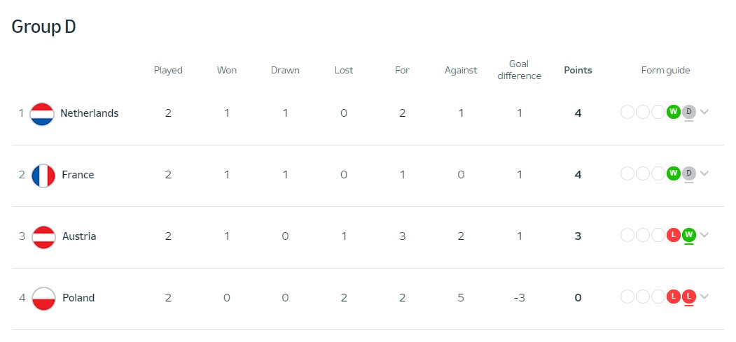Open the Poland team name link

pos(78,297)
